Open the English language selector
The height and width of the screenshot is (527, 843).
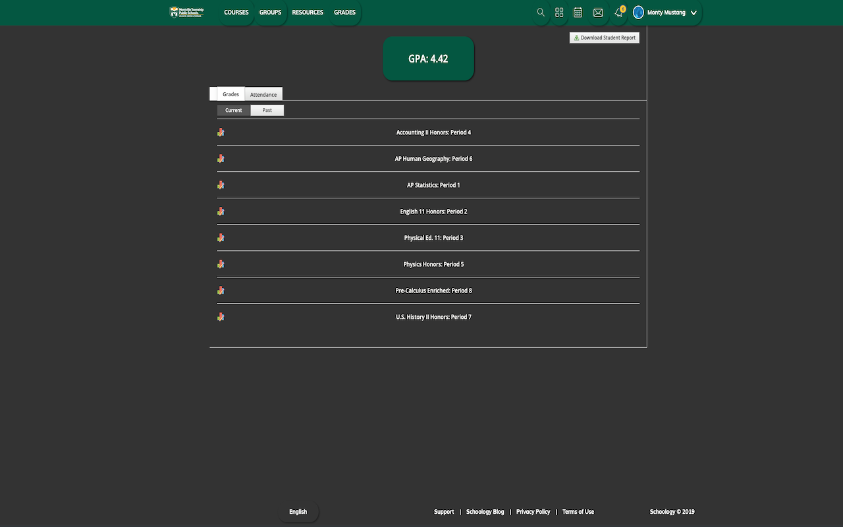(x=298, y=512)
